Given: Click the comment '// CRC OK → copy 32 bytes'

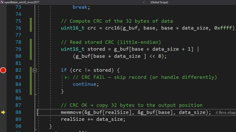Looking at the screenshot, I should point(132,105).
